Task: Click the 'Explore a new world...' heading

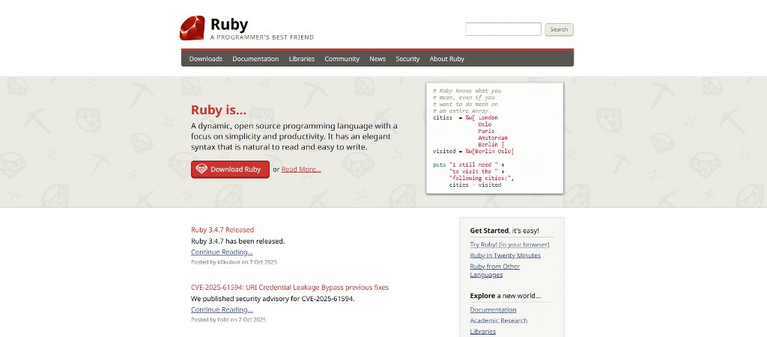Action: (506, 296)
